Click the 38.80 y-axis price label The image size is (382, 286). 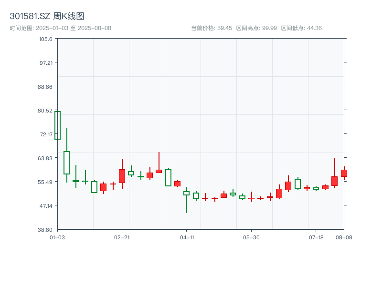coord(46,229)
